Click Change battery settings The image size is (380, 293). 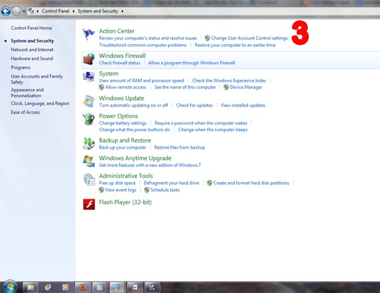(122, 123)
